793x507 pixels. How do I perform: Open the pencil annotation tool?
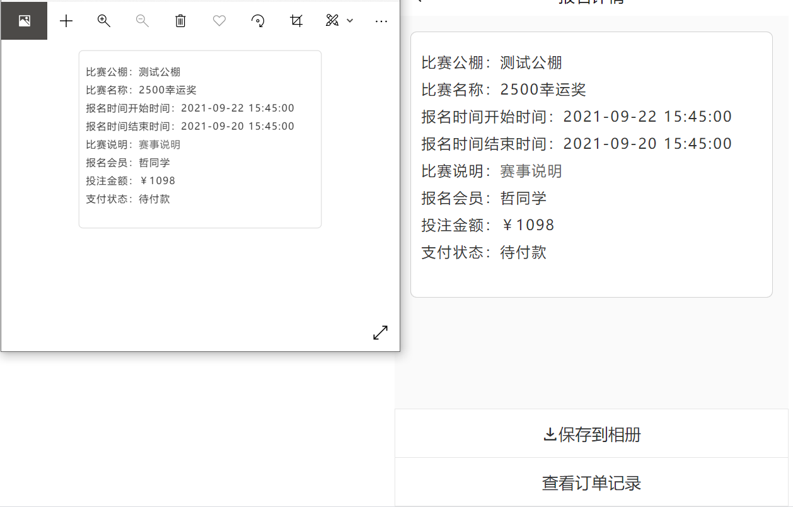click(332, 20)
